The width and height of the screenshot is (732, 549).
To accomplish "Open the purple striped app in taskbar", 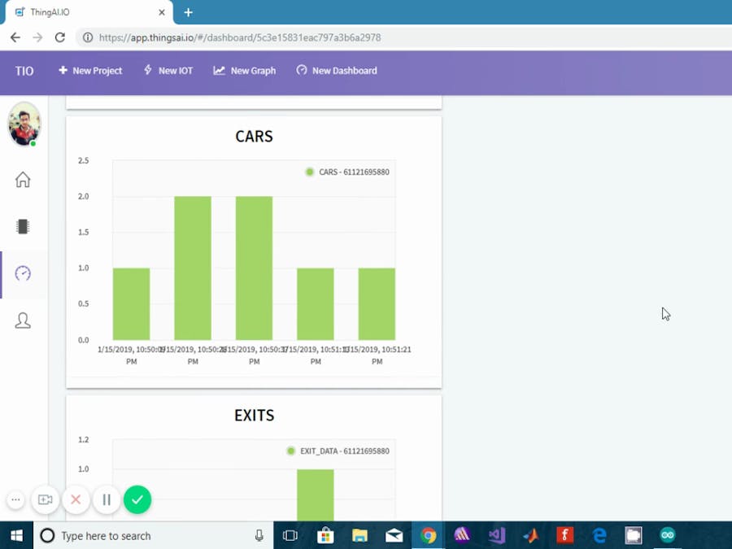I will 462,535.
